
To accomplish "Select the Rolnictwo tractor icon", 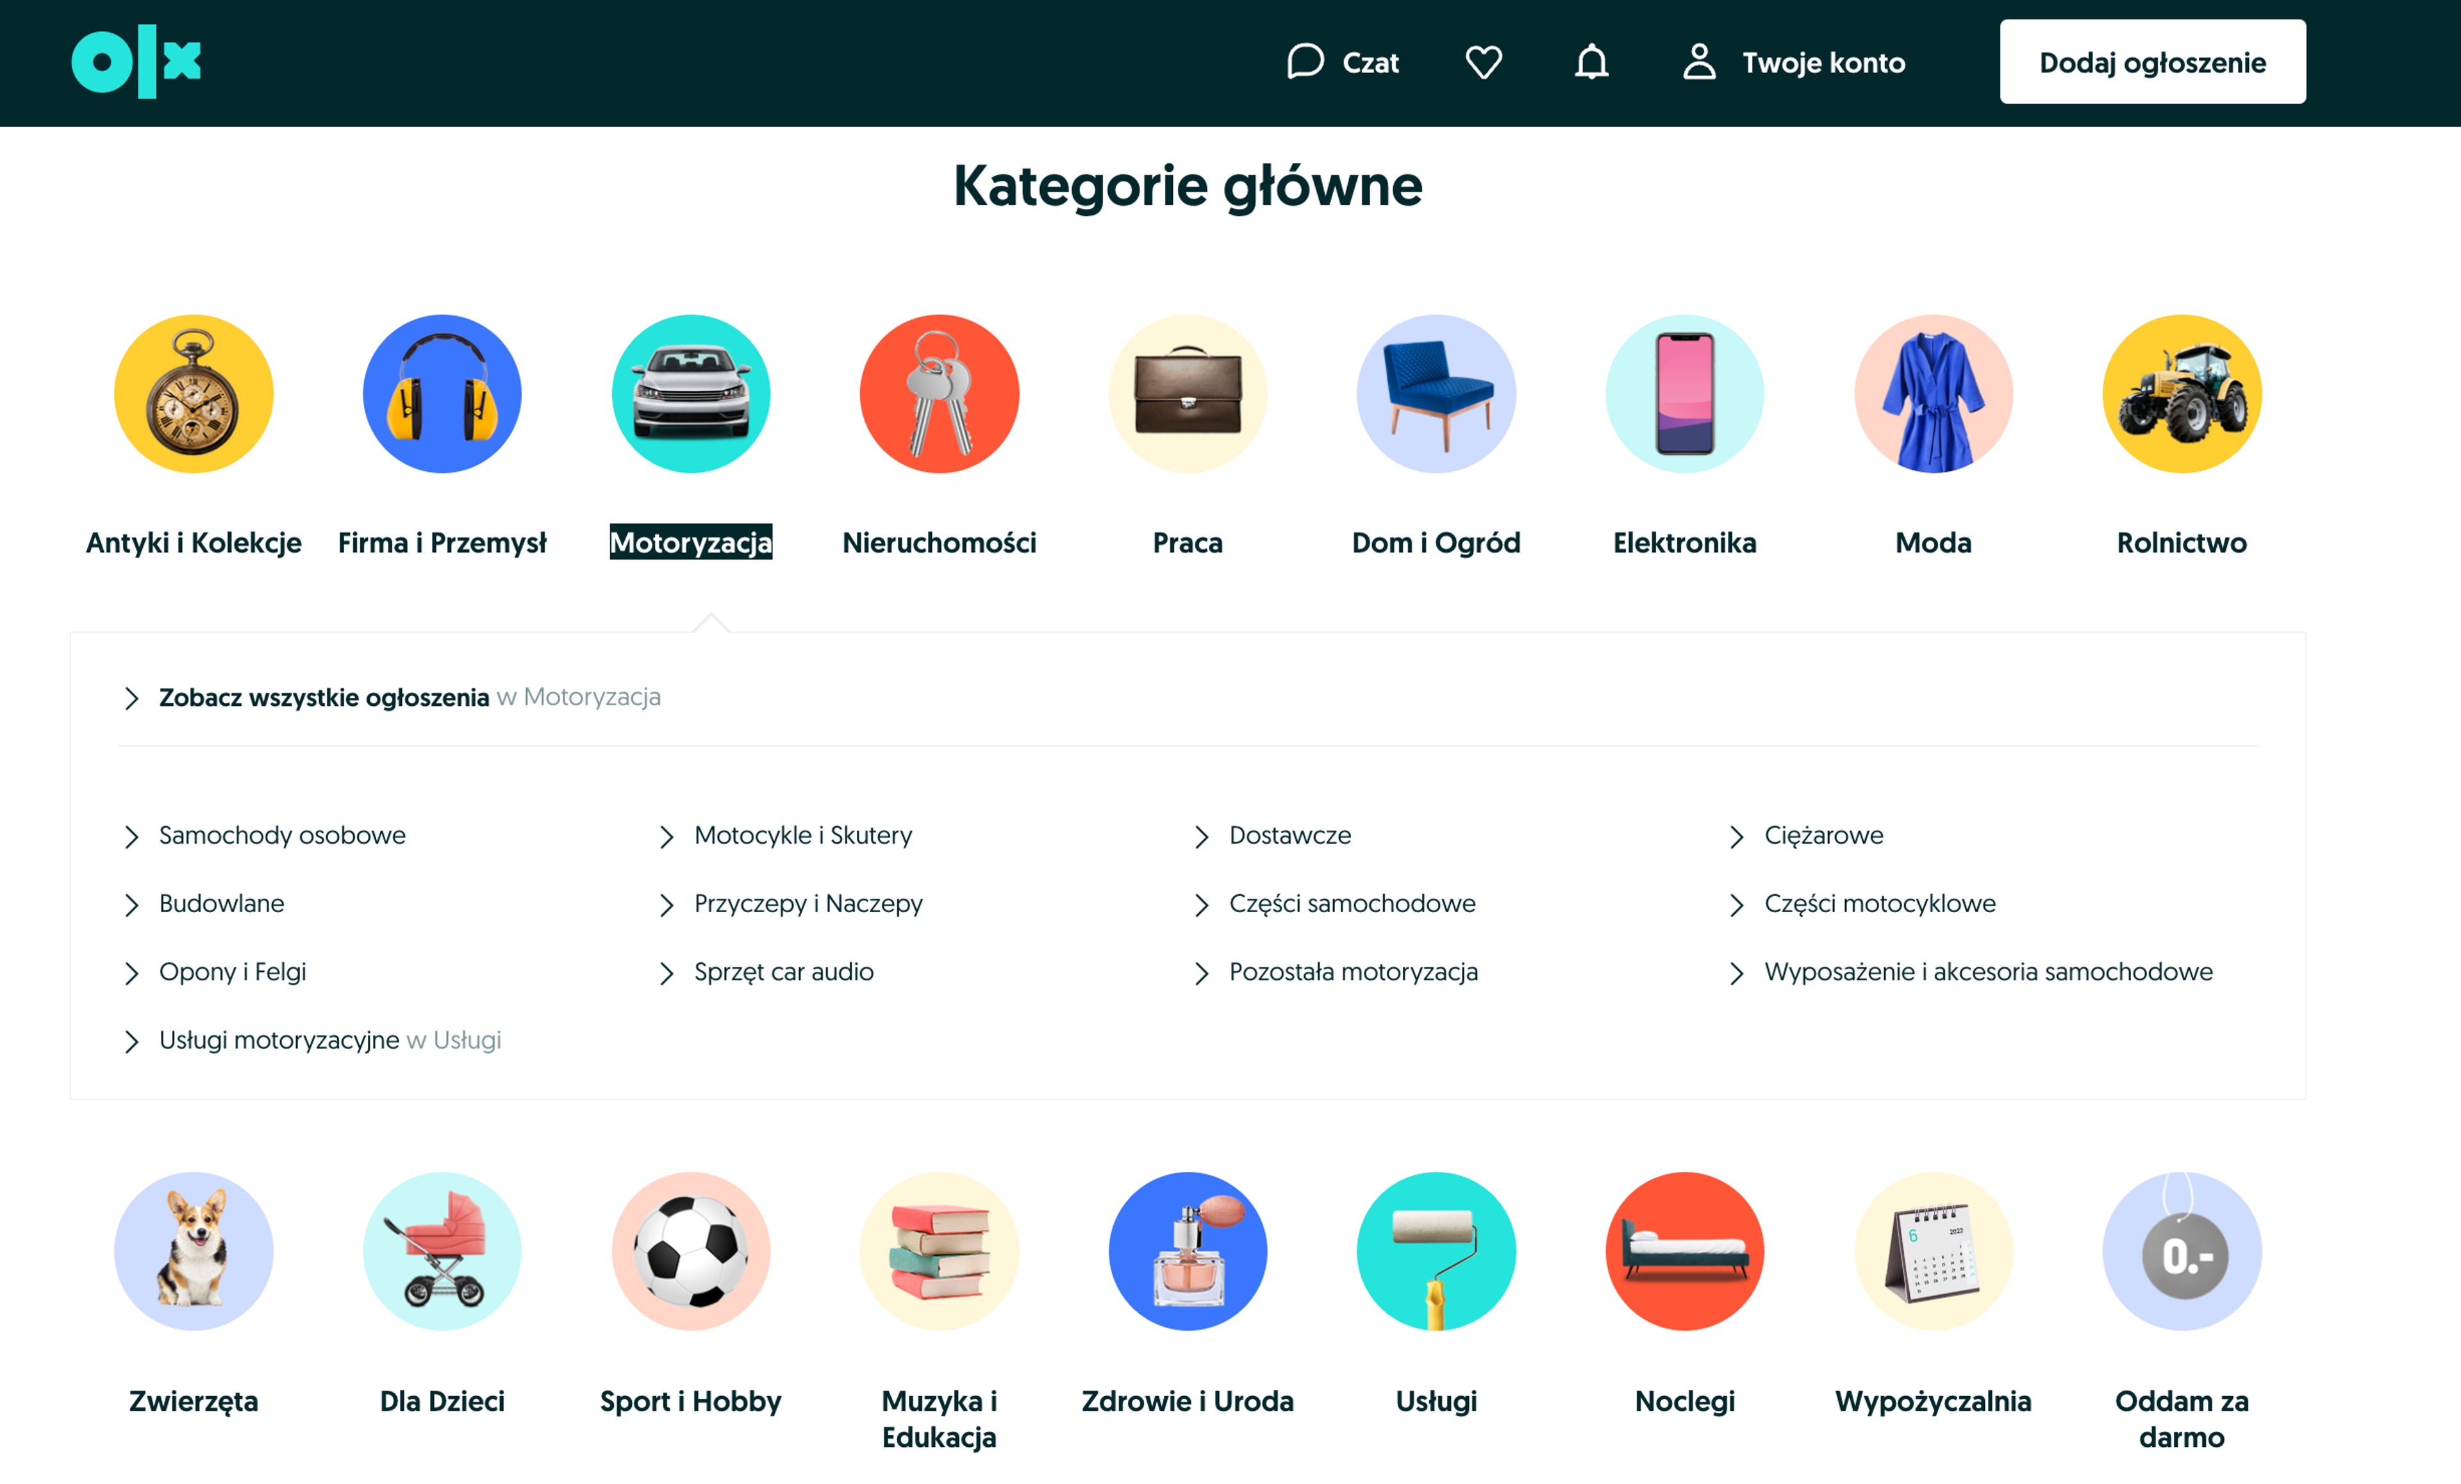I will [x=2182, y=394].
